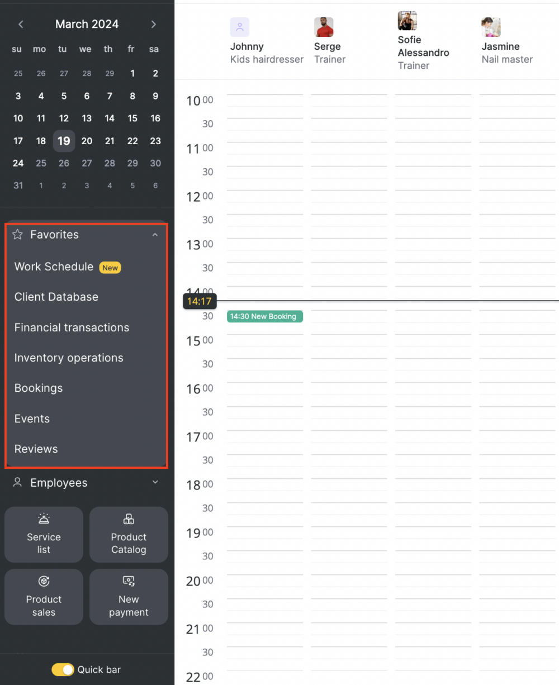Click the Product Catalog boxes icon
Viewport: 559px width, 685px height.
[x=129, y=519]
